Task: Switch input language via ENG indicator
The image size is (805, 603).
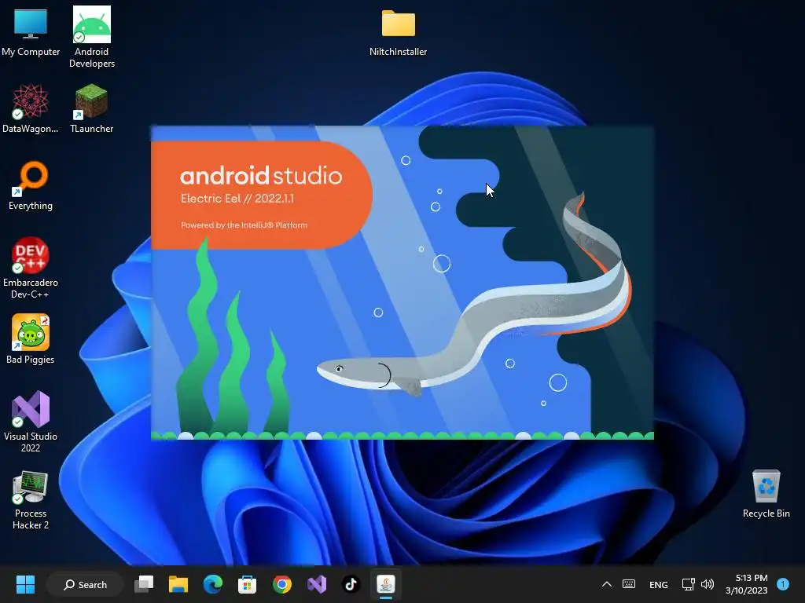Action: click(x=658, y=585)
